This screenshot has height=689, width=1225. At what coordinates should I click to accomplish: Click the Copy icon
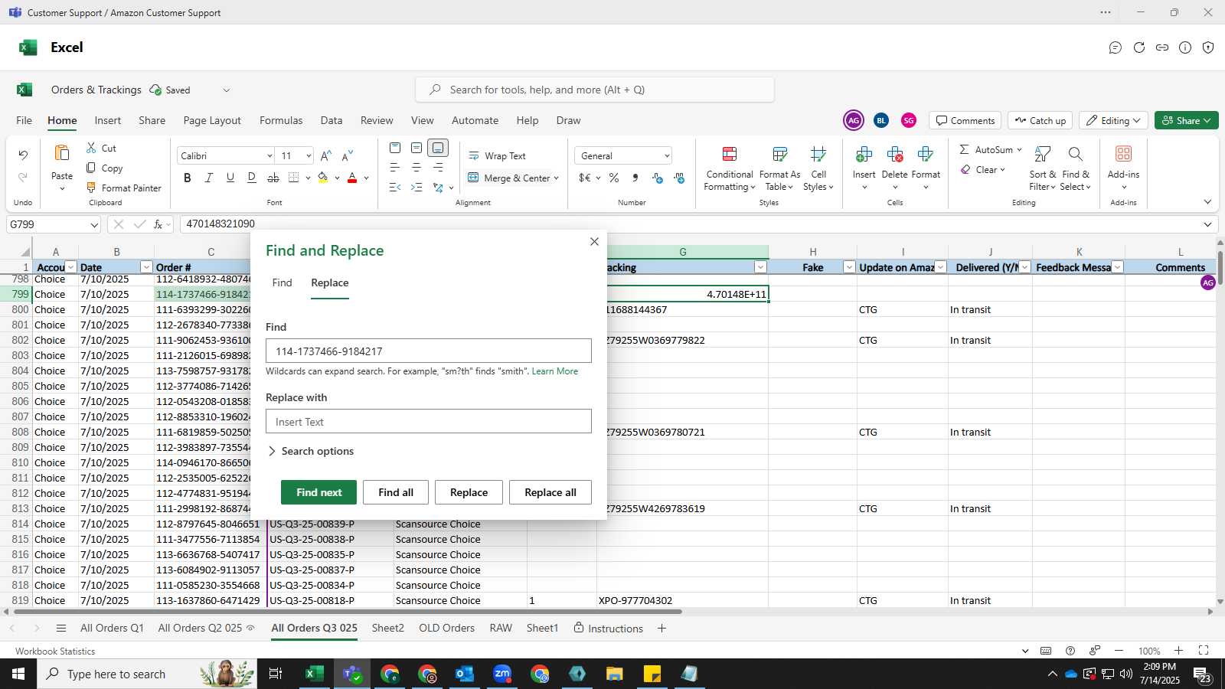coord(91,168)
